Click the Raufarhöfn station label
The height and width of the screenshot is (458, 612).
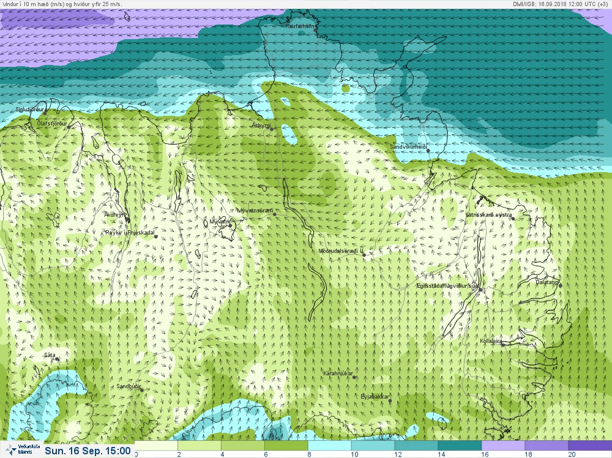coord(300,26)
